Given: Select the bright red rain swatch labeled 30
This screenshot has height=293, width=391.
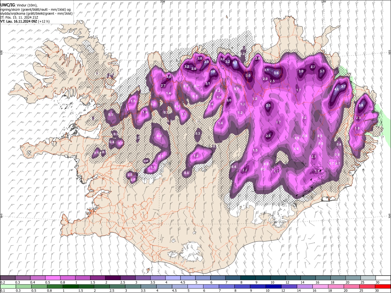Looking at the screenshot, I should pyautogui.click(x=383, y=287).
